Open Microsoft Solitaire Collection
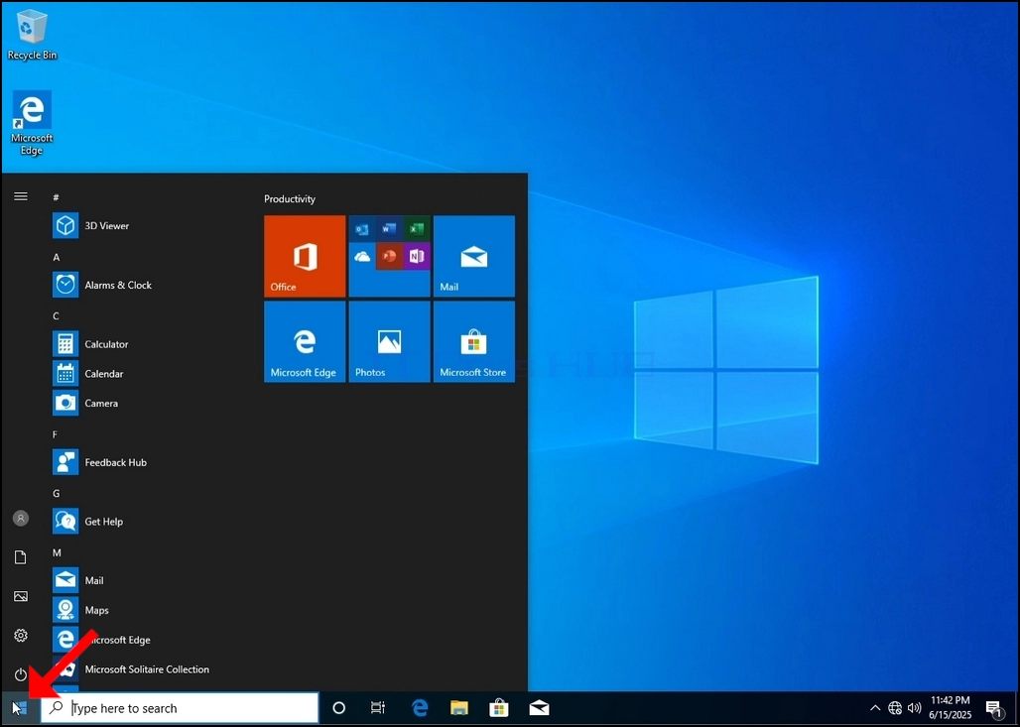The width and height of the screenshot is (1020, 727). point(147,669)
